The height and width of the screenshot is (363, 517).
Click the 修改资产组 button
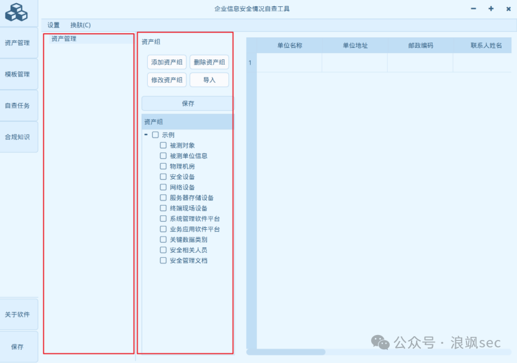tap(167, 80)
